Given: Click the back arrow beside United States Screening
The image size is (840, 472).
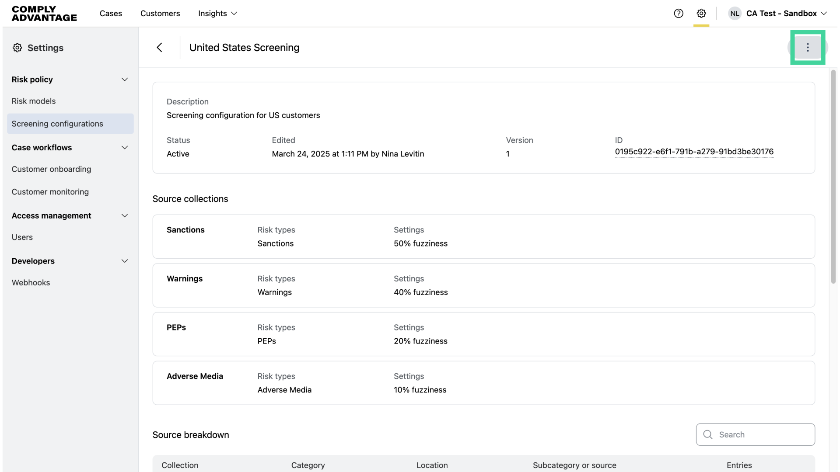Looking at the screenshot, I should [x=160, y=48].
